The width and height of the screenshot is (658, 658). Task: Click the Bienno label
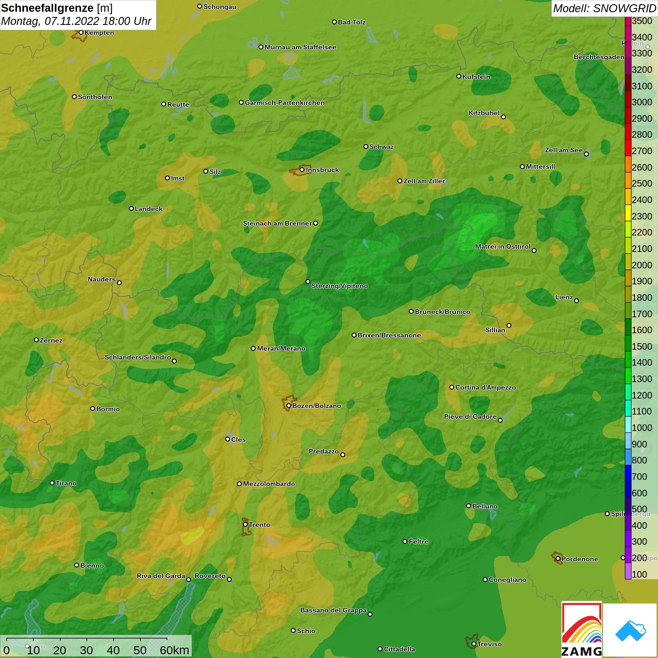[x=92, y=565]
